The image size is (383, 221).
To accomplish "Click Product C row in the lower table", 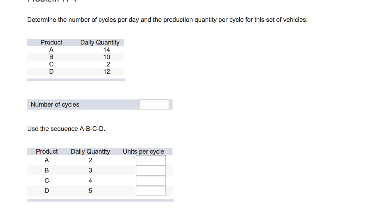I will point(47,180).
